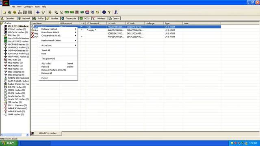
Task: Select Cisco IOS-MD5 Hashes tree item
Action: pos(18,39)
